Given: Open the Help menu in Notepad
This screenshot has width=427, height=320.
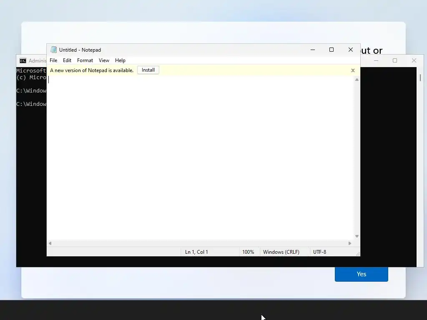Looking at the screenshot, I should [120, 60].
